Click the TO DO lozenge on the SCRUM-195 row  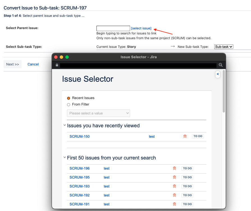187,177
